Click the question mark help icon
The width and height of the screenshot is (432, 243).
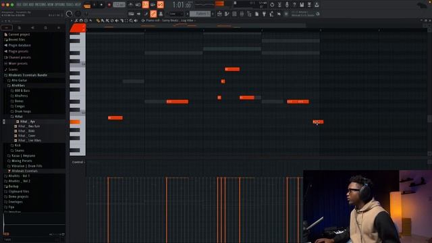click(294, 5)
